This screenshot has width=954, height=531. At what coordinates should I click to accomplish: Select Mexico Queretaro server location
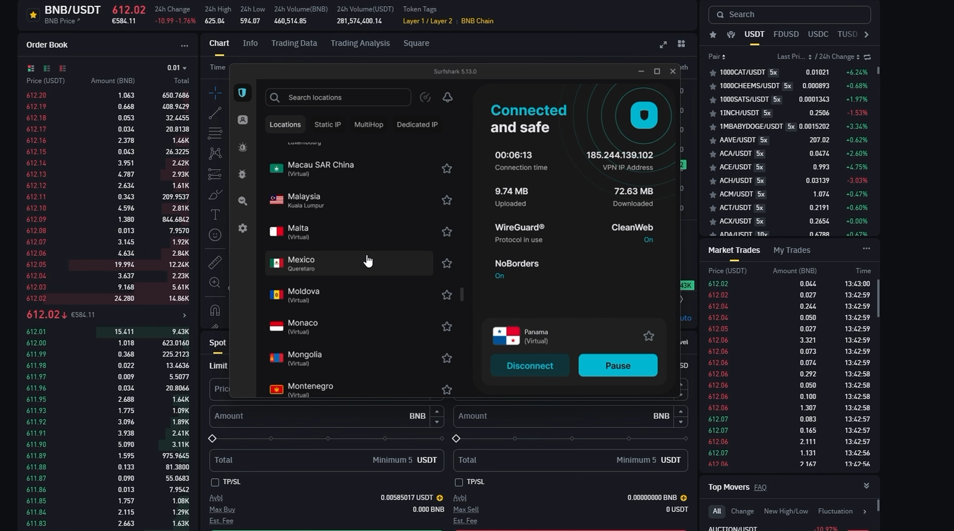[349, 263]
